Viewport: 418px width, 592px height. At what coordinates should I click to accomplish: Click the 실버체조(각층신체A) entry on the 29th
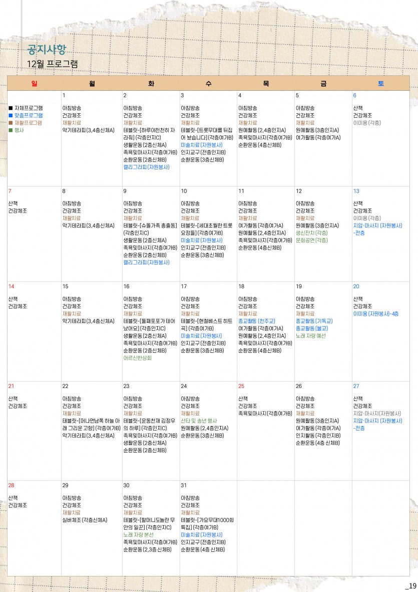[x=85, y=520]
